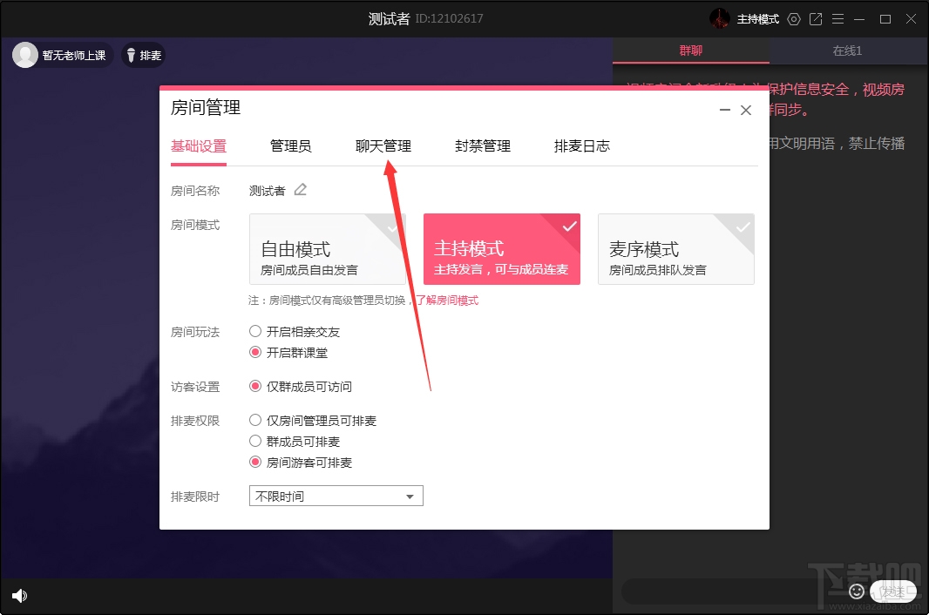The width and height of the screenshot is (929, 615).
Task: Select 群成员可排麦 permission
Action: click(x=255, y=441)
